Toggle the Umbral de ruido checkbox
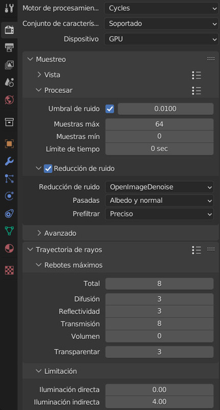This screenshot has width=220, height=410. 110,109
